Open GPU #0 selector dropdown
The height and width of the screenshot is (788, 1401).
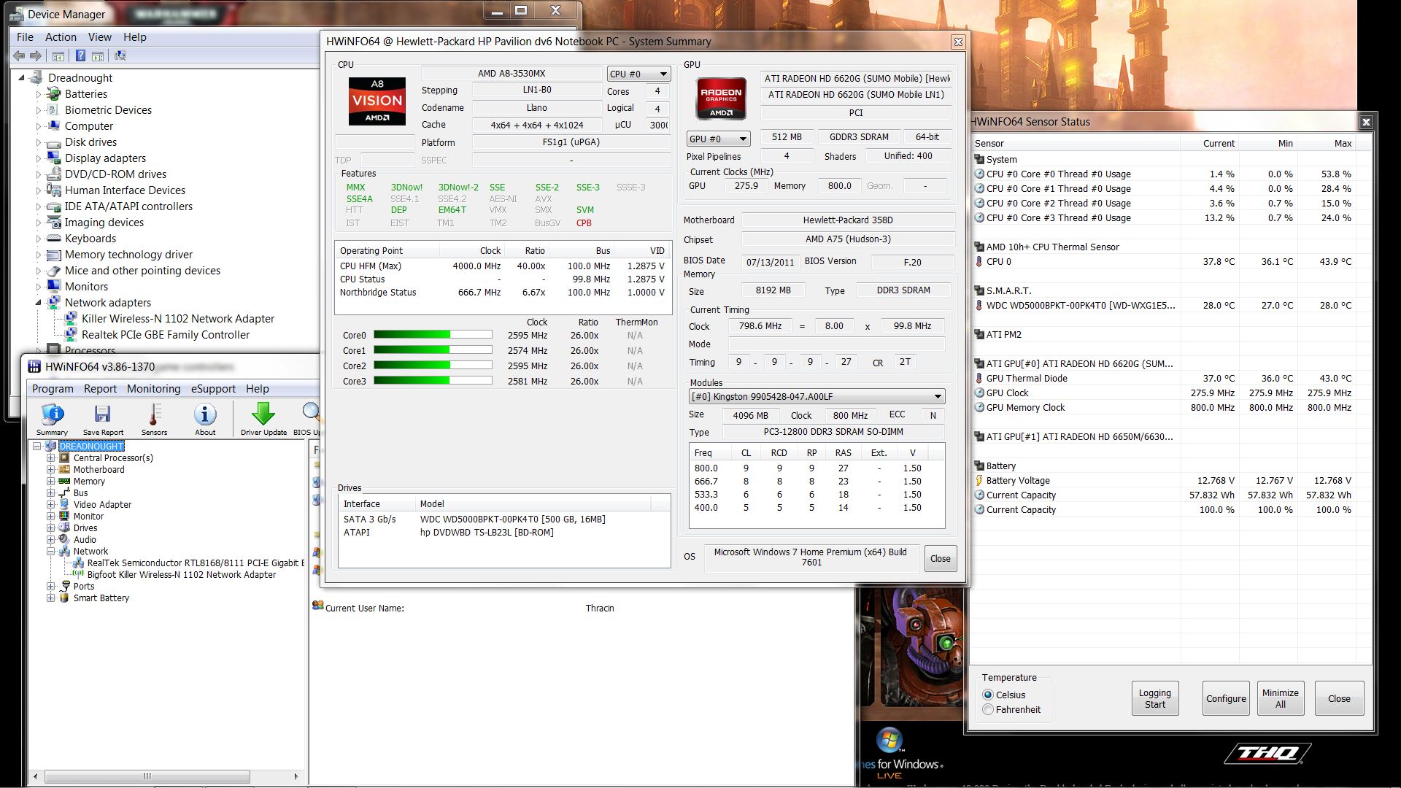click(x=718, y=139)
